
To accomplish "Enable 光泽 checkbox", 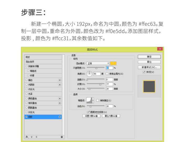I will point(26,94).
